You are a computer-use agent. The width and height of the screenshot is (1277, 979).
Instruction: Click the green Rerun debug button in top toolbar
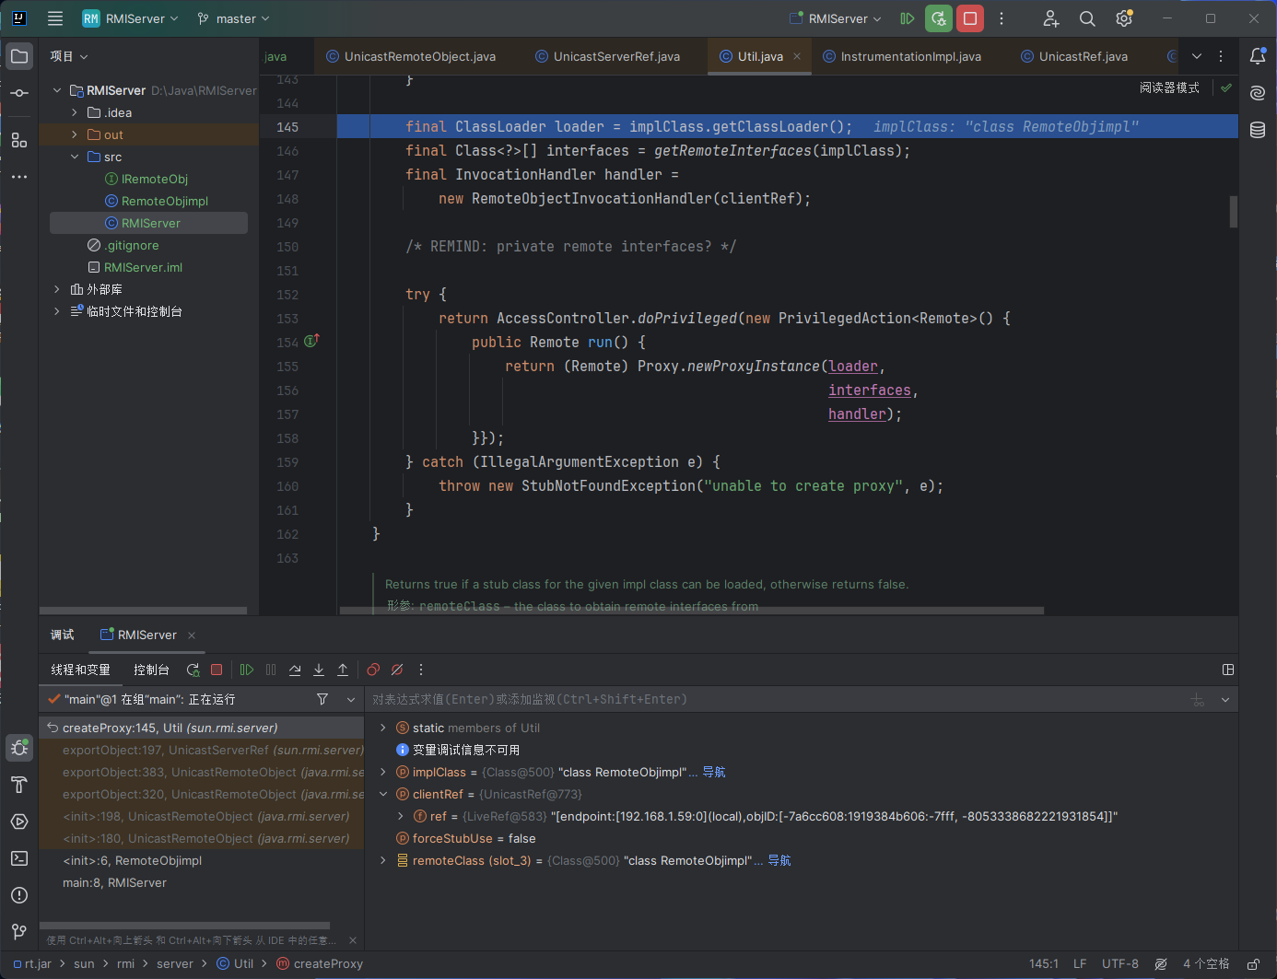pos(939,18)
